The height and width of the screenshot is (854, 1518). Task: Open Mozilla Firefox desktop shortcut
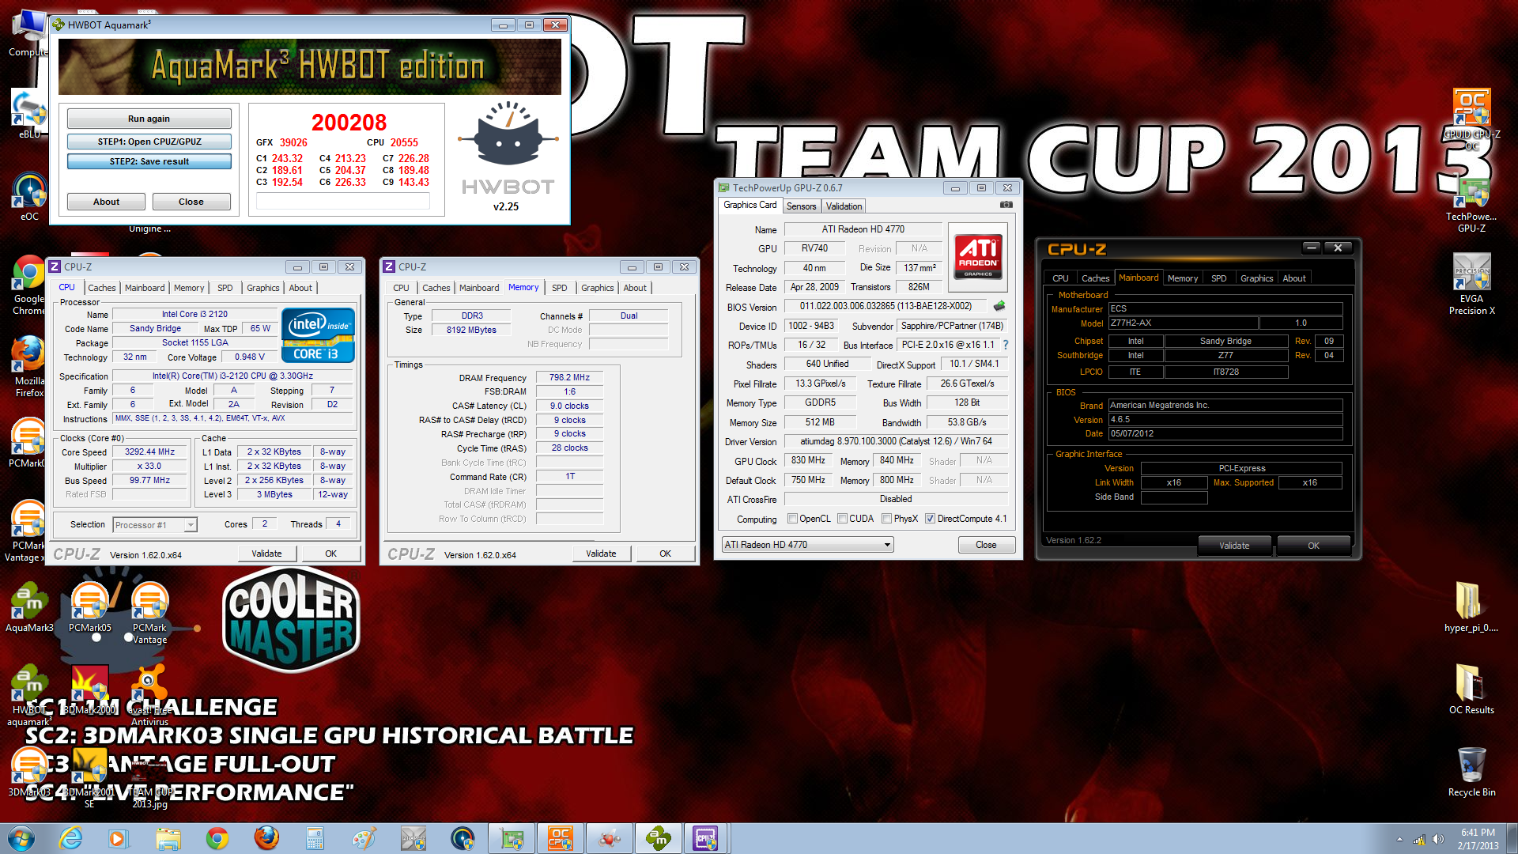pos(29,367)
